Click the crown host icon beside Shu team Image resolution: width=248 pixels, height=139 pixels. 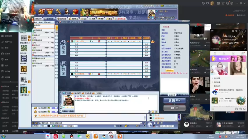(x=153, y=41)
